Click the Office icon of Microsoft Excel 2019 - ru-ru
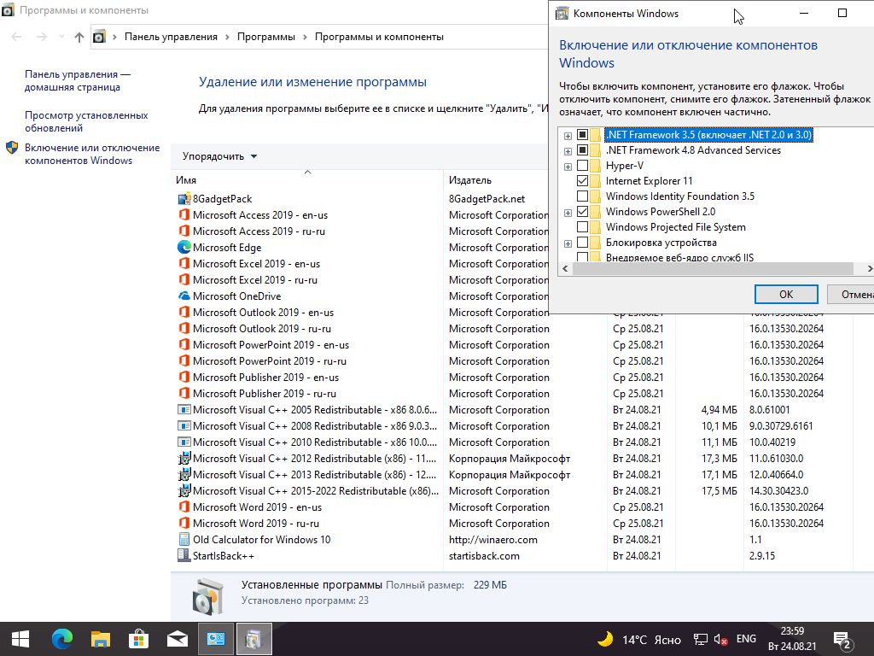 click(184, 279)
